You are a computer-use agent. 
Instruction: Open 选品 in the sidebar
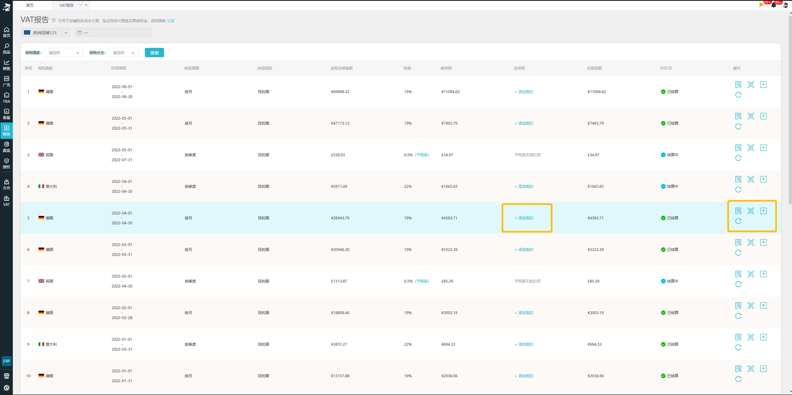pyautogui.click(x=7, y=49)
